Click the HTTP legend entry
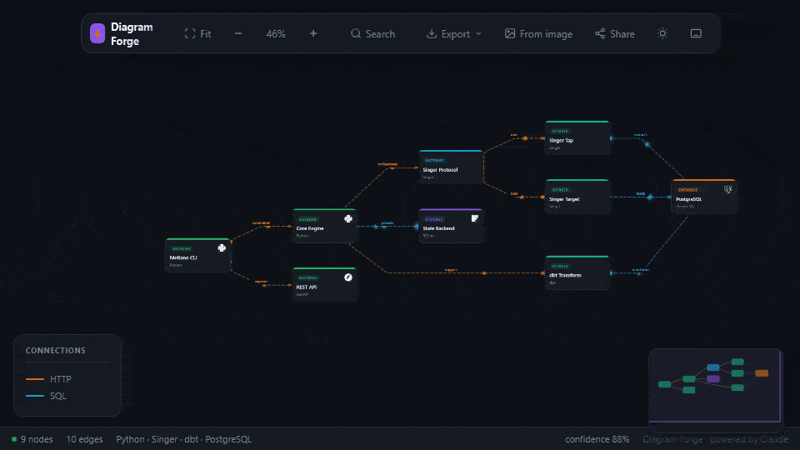This screenshot has width=800, height=450. click(48, 379)
